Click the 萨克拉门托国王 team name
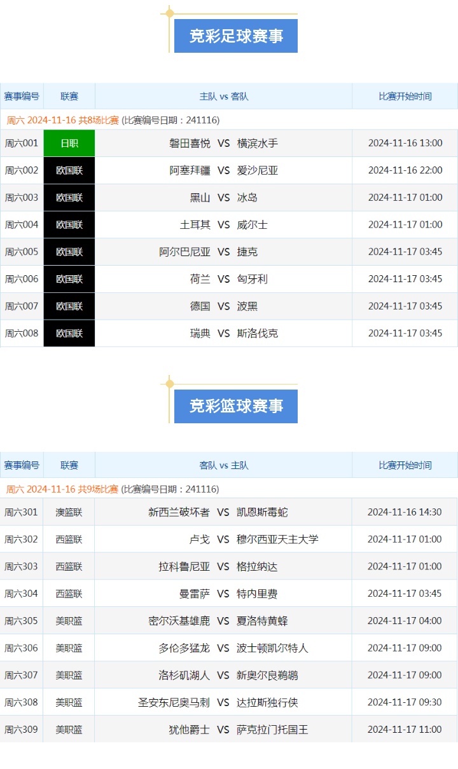Image resolution: width=458 pixels, height=769 pixels. point(272,730)
